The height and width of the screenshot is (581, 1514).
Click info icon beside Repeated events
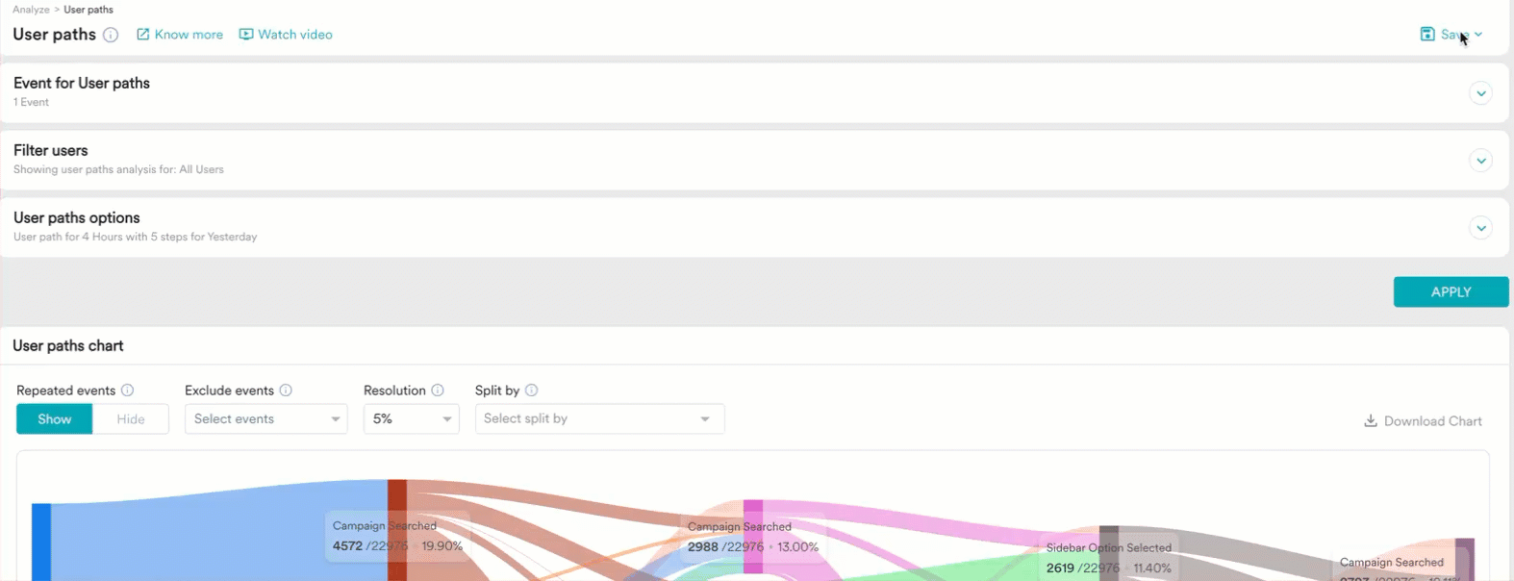tap(127, 391)
